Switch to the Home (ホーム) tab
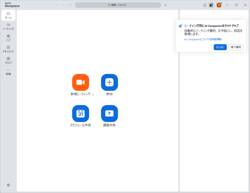This screenshot has height=193, width=250. pos(8,15)
